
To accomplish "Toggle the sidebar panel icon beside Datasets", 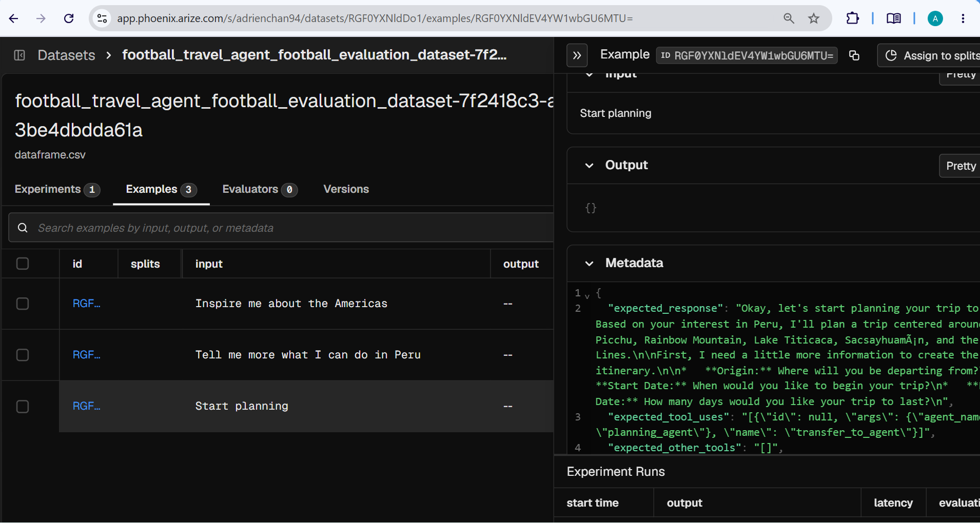I will coord(19,55).
